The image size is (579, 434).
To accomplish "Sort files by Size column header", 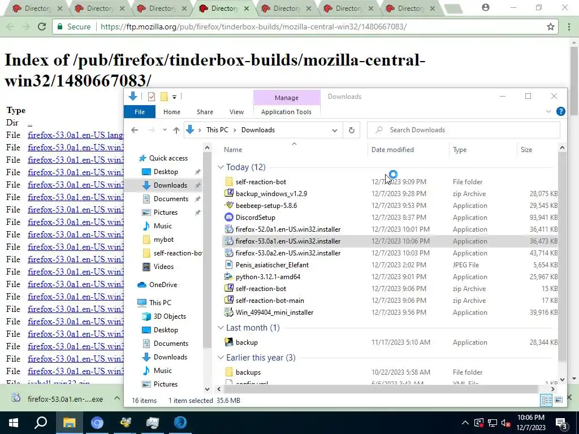I will tap(526, 149).
